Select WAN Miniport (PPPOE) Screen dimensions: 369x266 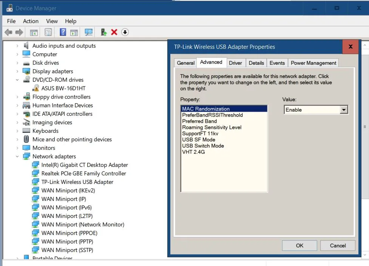click(69, 233)
